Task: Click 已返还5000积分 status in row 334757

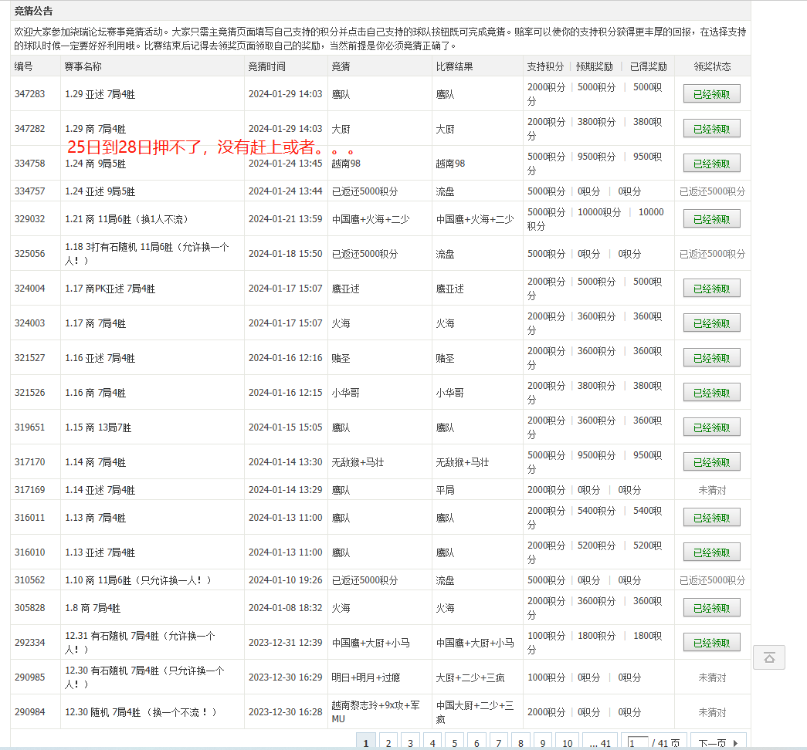Action: pyautogui.click(x=711, y=191)
